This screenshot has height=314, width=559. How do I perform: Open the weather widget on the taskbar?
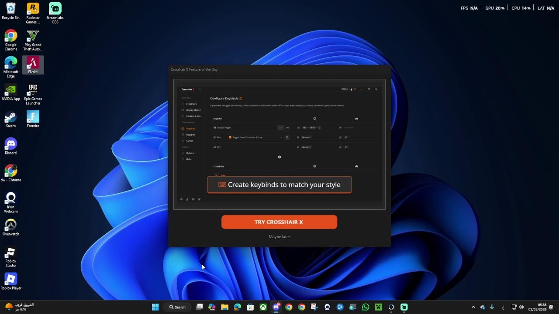(19, 307)
